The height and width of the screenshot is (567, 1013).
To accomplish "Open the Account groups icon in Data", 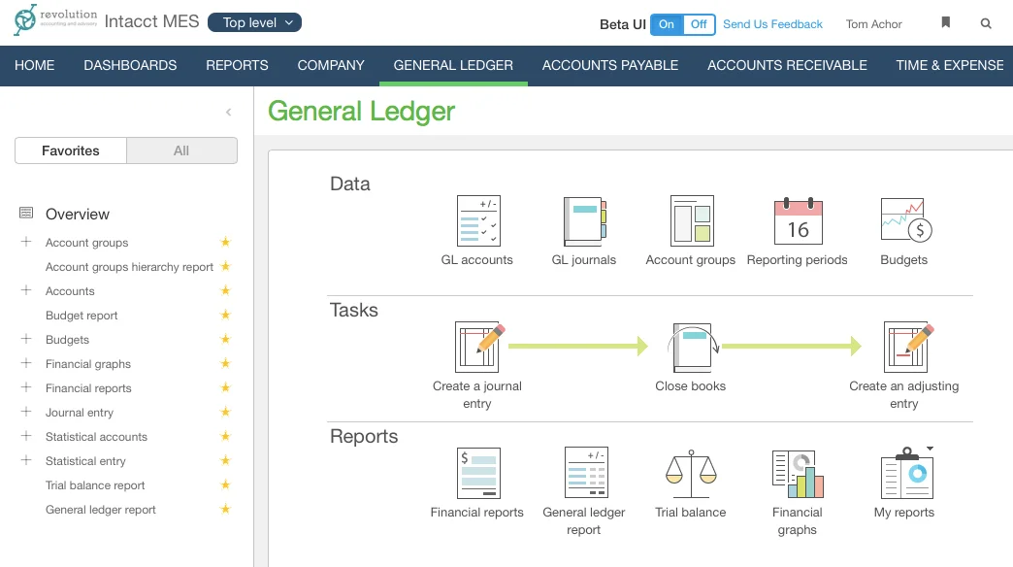I will pos(691,220).
